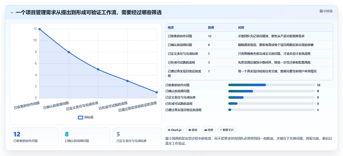Click the 漏斗转化 label in header
Screen dimensions: 343x156
326,11
